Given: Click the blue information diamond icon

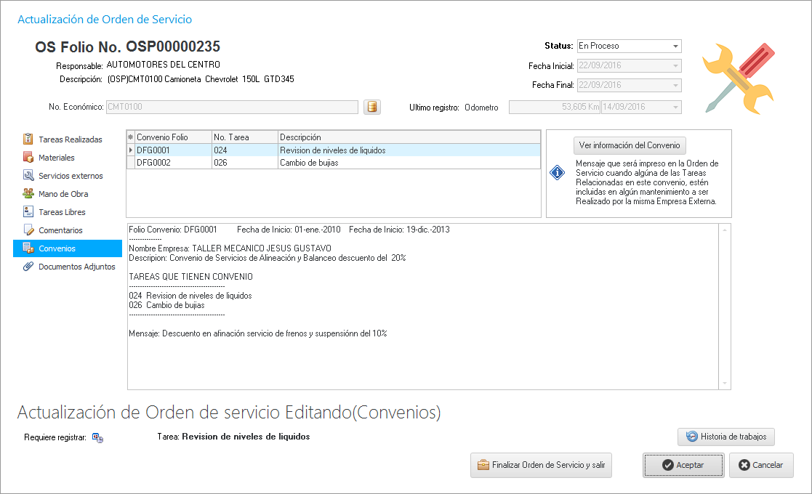Looking at the screenshot, I should pyautogui.click(x=557, y=174).
